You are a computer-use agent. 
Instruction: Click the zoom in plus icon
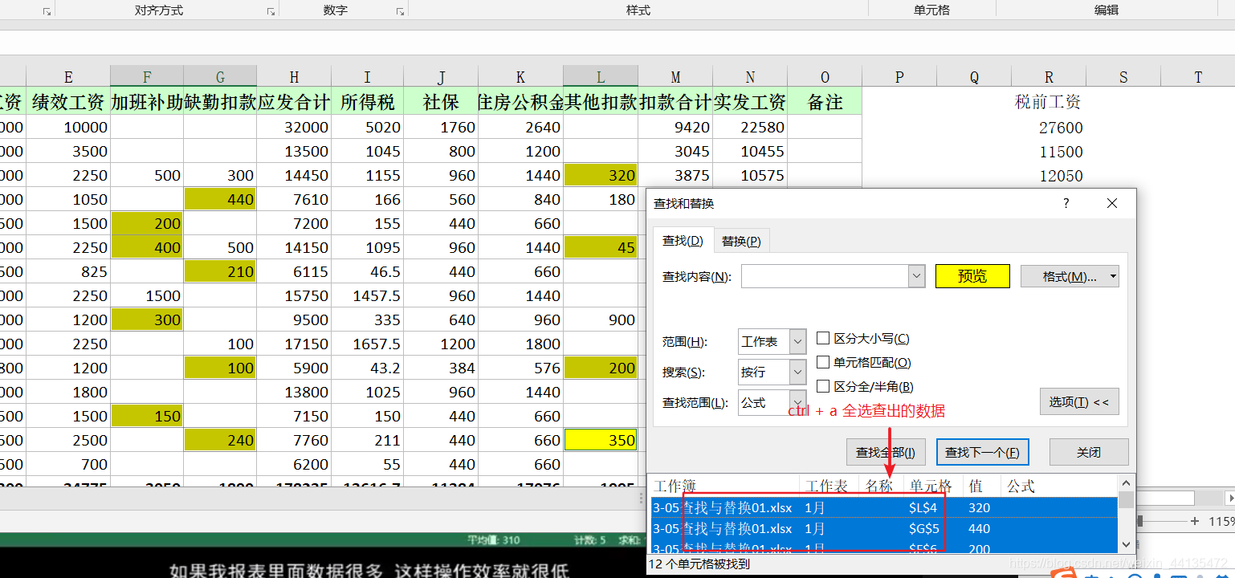coord(1195,521)
